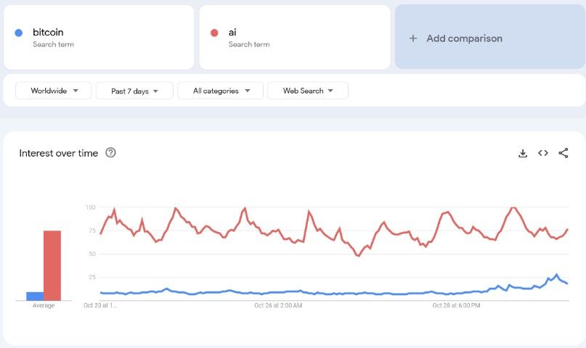Click the Oct 26 at 2:00 AM label
Image resolution: width=586 pixels, height=348 pixels.
(x=278, y=305)
